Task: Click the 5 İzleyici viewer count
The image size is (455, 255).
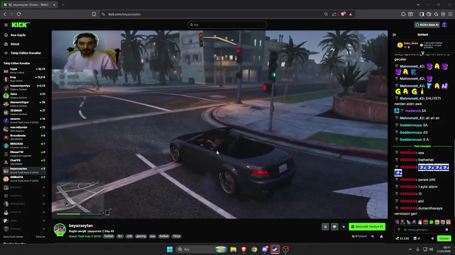Action: (x=359, y=236)
